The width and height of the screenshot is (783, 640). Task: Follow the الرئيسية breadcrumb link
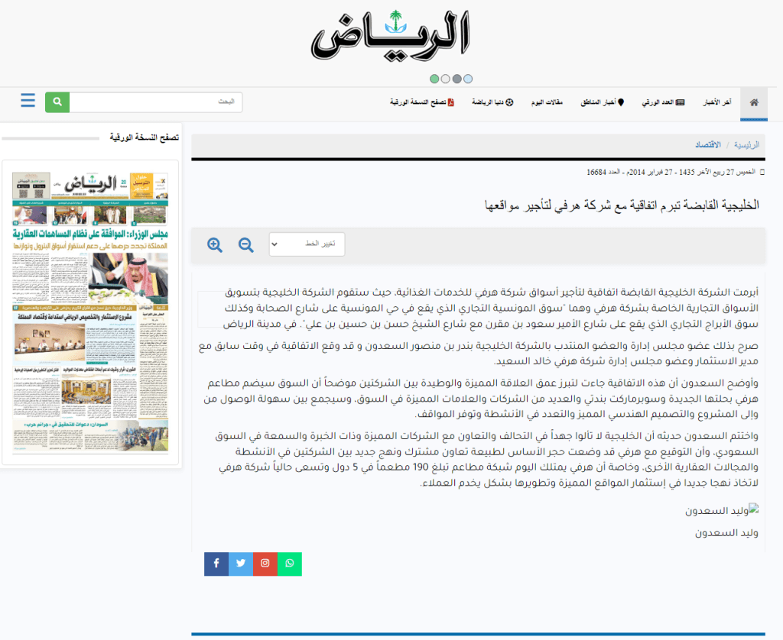coord(746,144)
